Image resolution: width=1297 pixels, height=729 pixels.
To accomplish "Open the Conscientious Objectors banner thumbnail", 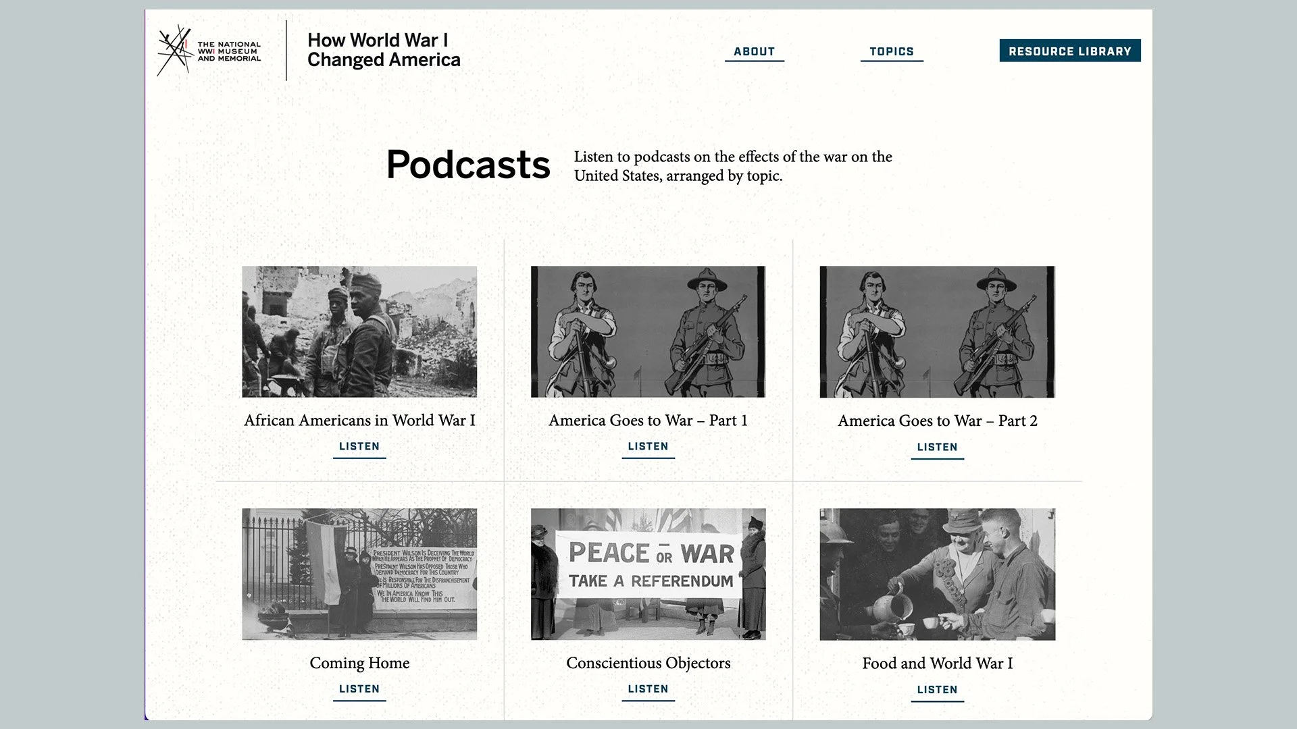I will pyautogui.click(x=648, y=574).
